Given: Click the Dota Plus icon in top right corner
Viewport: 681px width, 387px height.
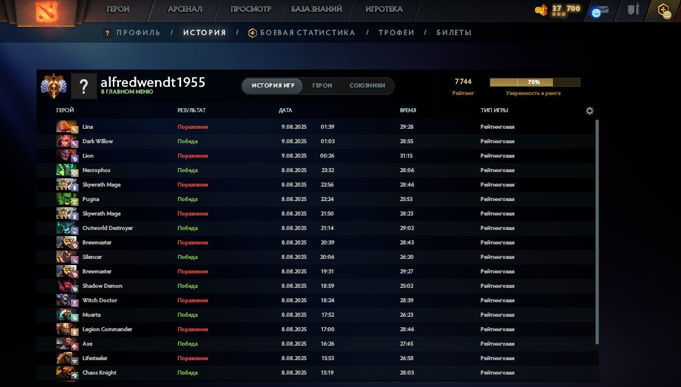Looking at the screenshot, I should click(x=664, y=10).
